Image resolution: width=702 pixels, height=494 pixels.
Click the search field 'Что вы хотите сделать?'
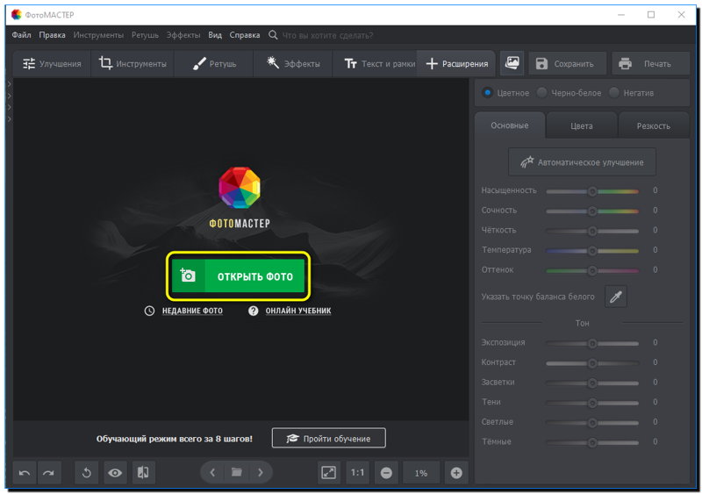pyautogui.click(x=327, y=35)
